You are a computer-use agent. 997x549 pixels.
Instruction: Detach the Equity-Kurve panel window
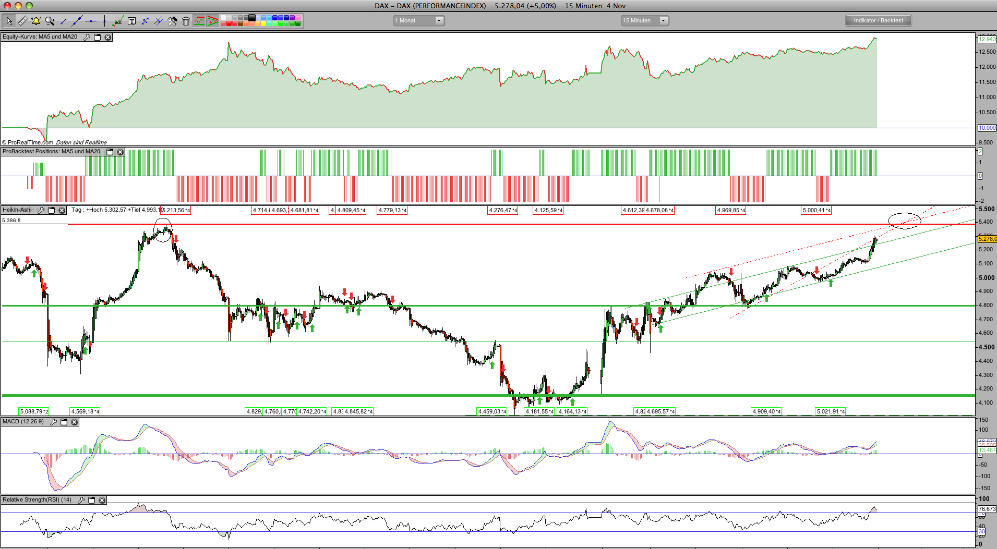(x=97, y=37)
